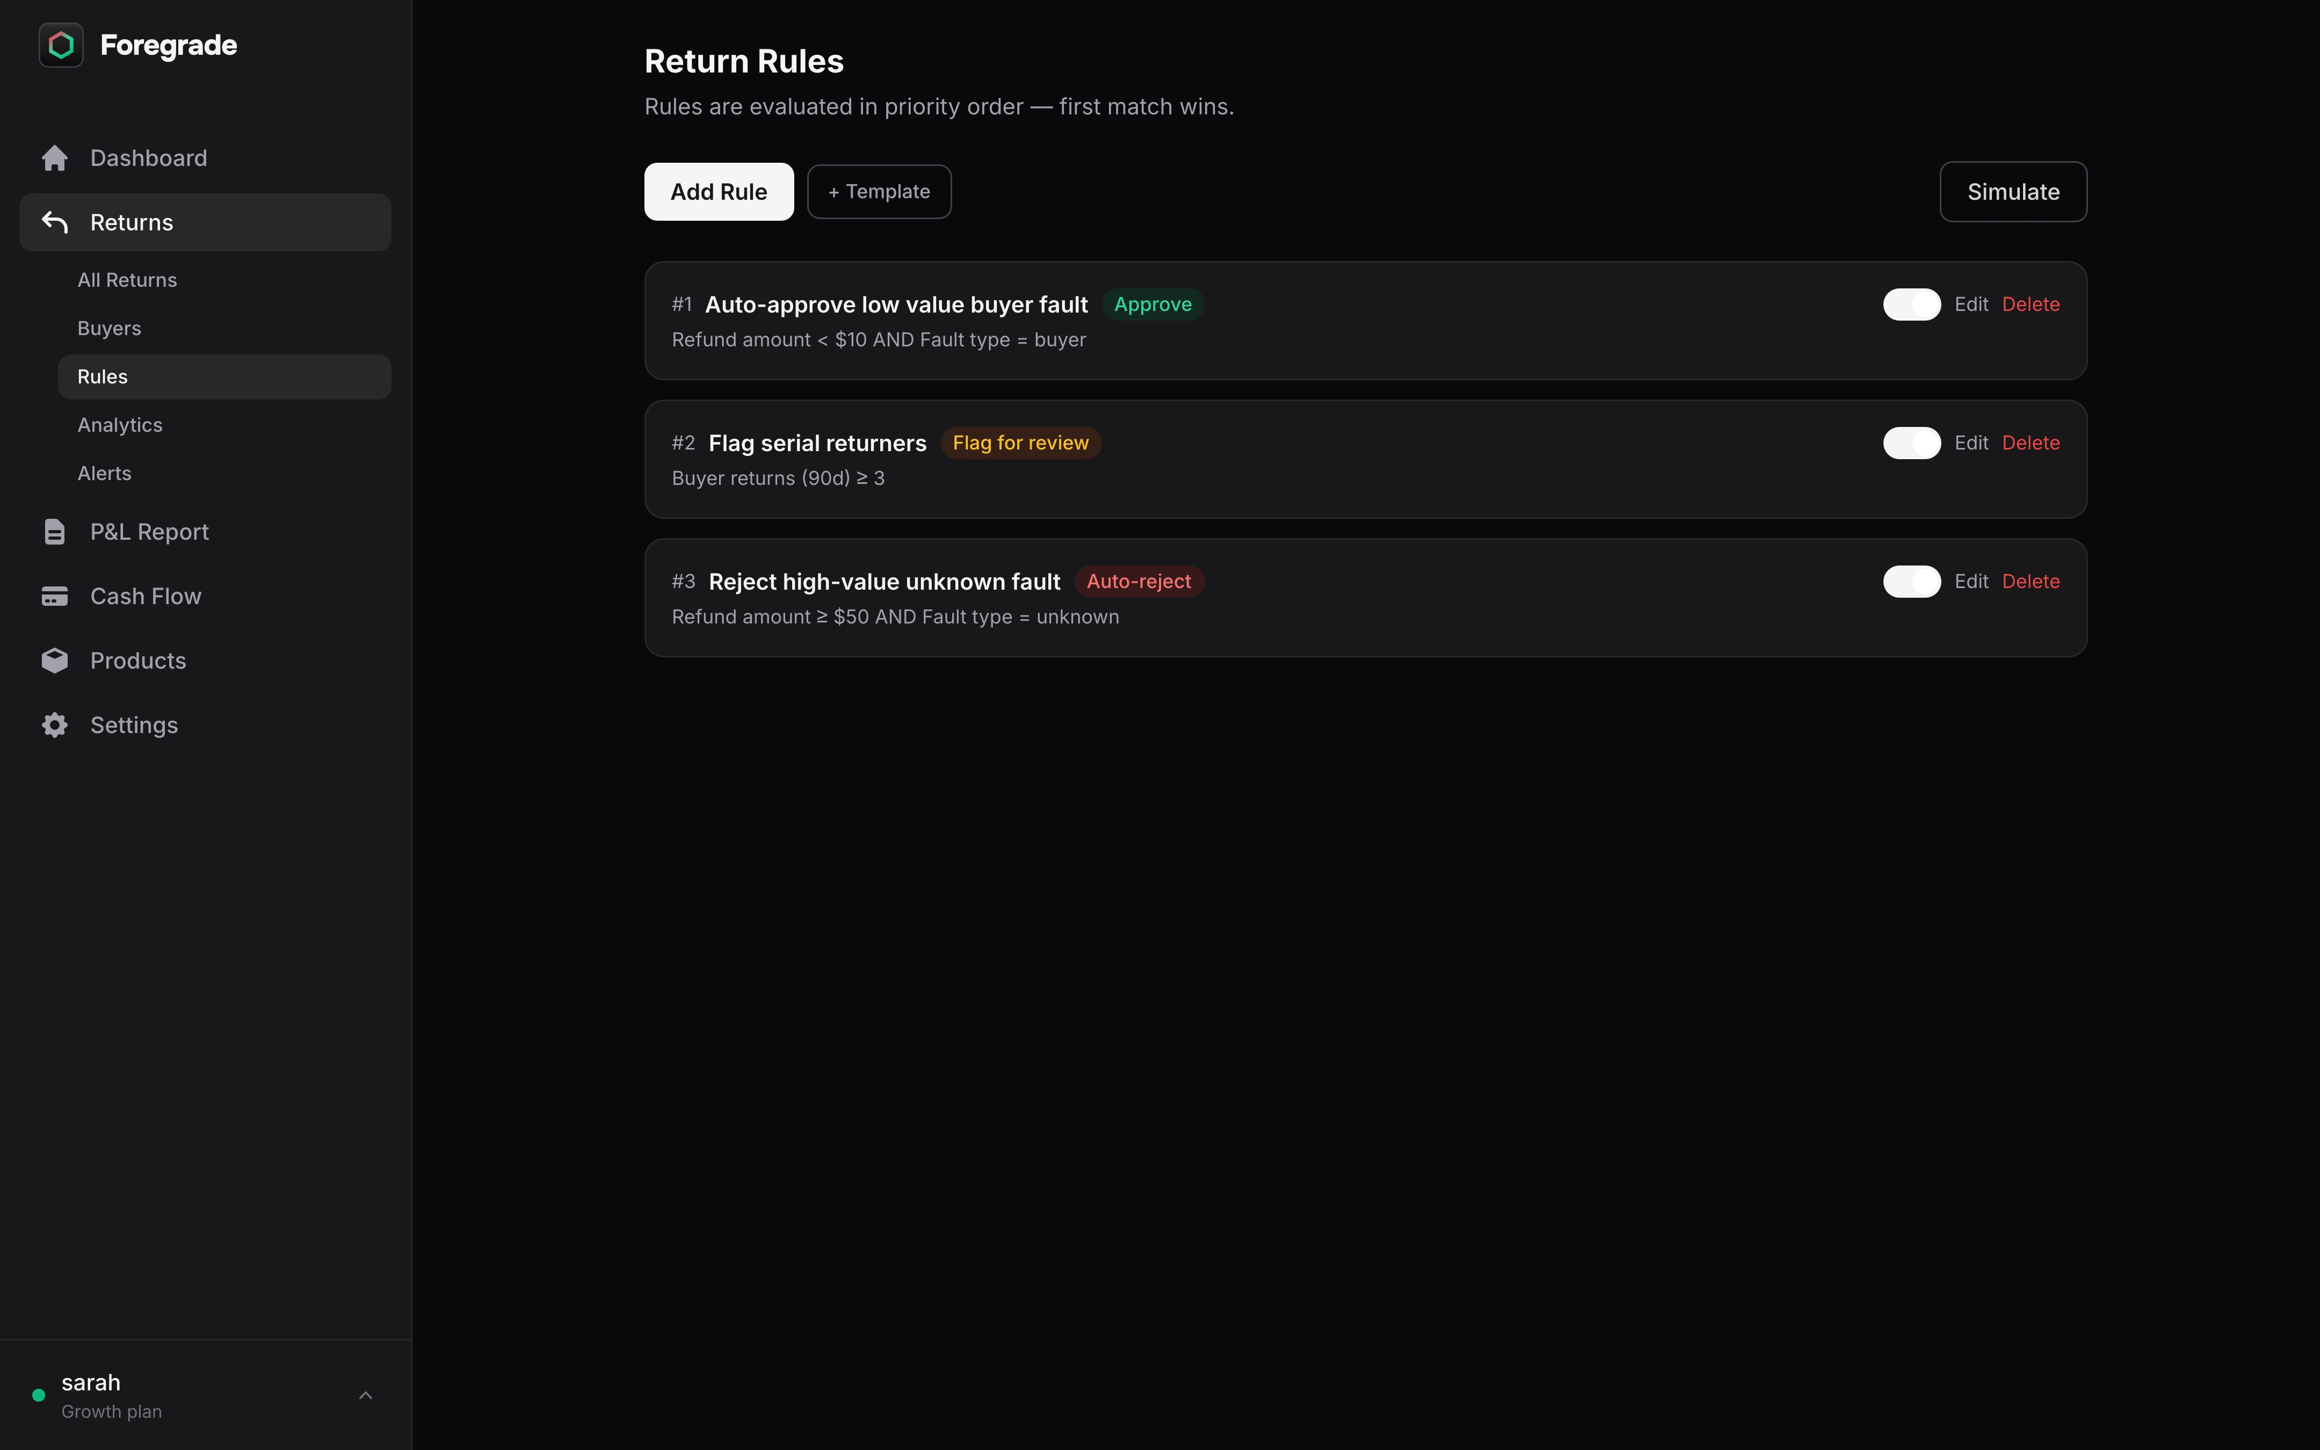The height and width of the screenshot is (1450, 2320).
Task: Open Dashboard via the home icon
Action: pos(55,157)
